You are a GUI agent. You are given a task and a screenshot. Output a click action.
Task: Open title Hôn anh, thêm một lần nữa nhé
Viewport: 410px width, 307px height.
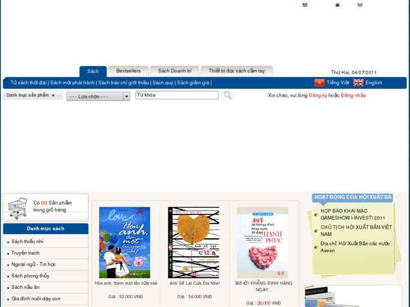(x=126, y=283)
